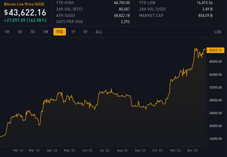Click the YTD LOW label
Viewport: 227px width, 157px height.
147,3
